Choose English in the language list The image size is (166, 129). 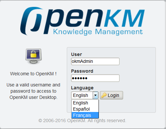(85, 103)
